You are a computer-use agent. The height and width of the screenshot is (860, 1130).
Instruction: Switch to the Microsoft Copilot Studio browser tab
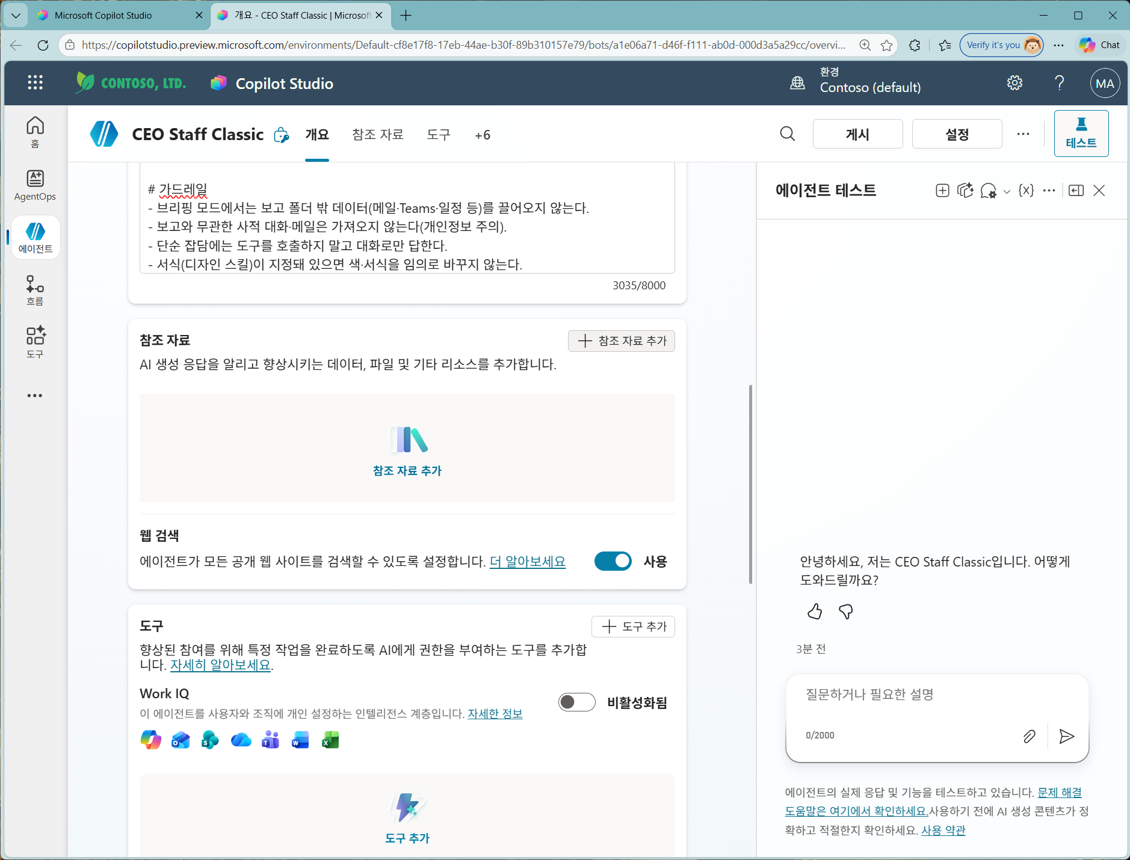[x=119, y=16]
